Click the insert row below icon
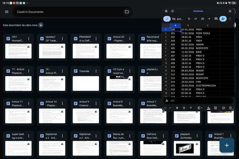 (223, 108)
